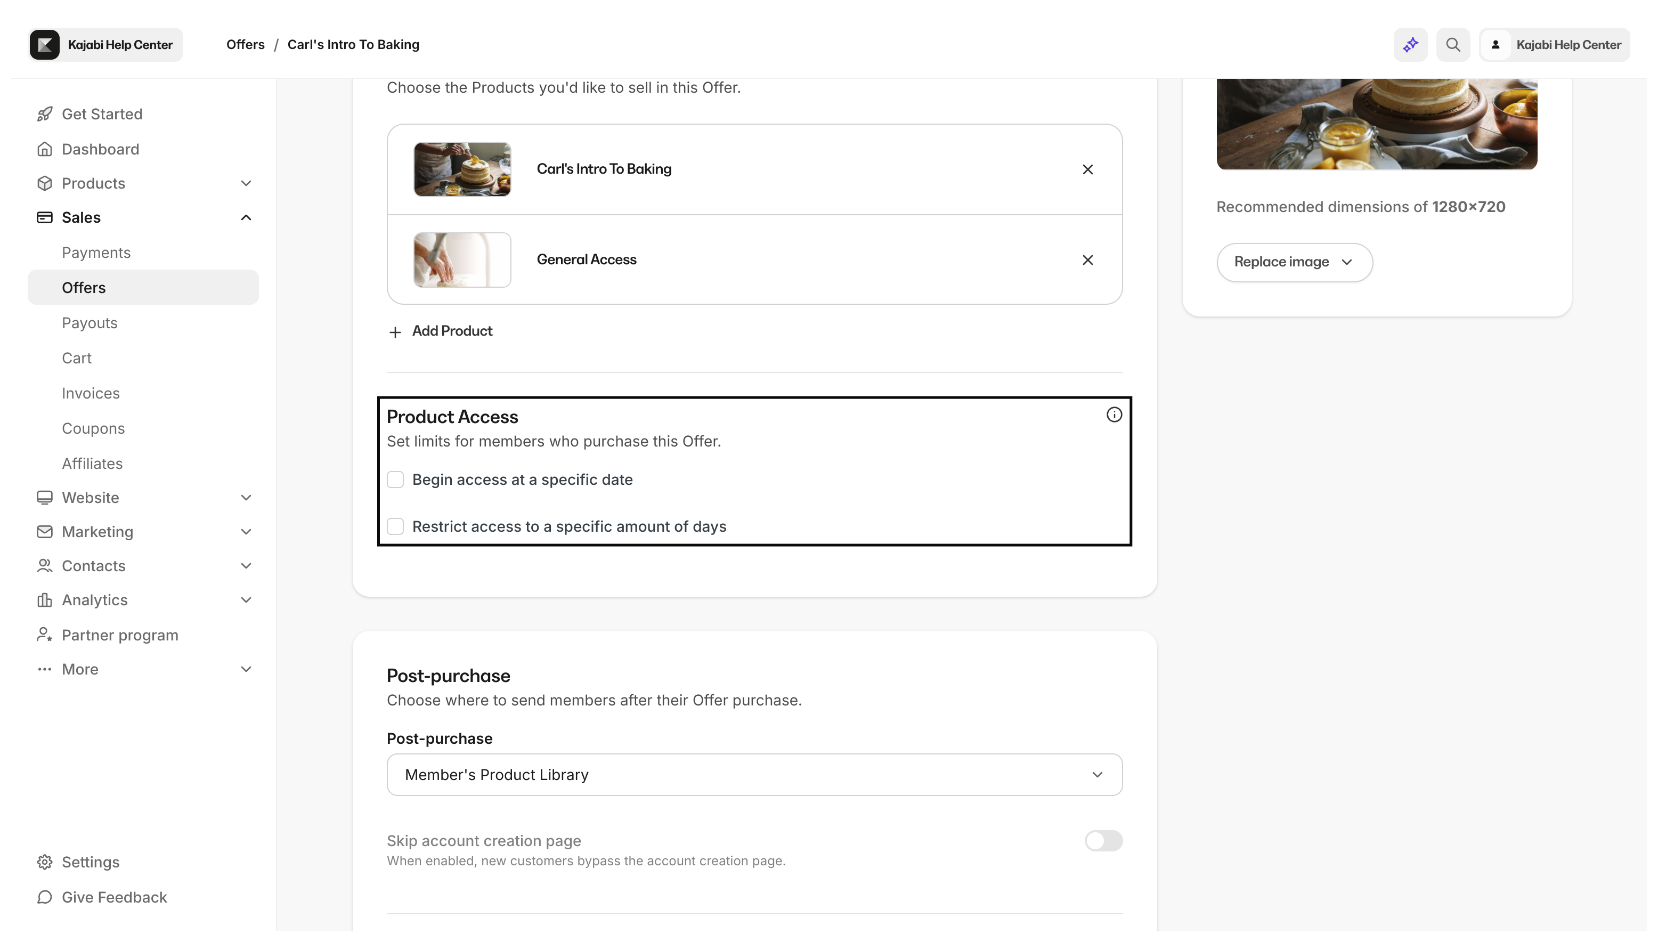This screenshot has width=1658, height=942.
Task: Click the AI assistant sparkle icon
Action: [1410, 44]
